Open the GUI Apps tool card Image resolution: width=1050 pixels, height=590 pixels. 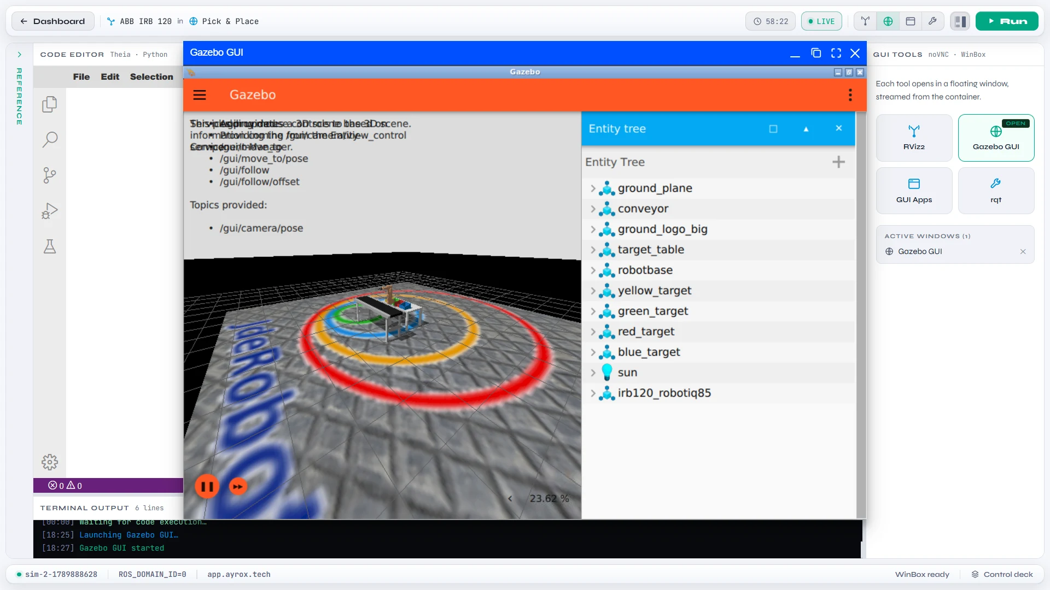coord(914,191)
